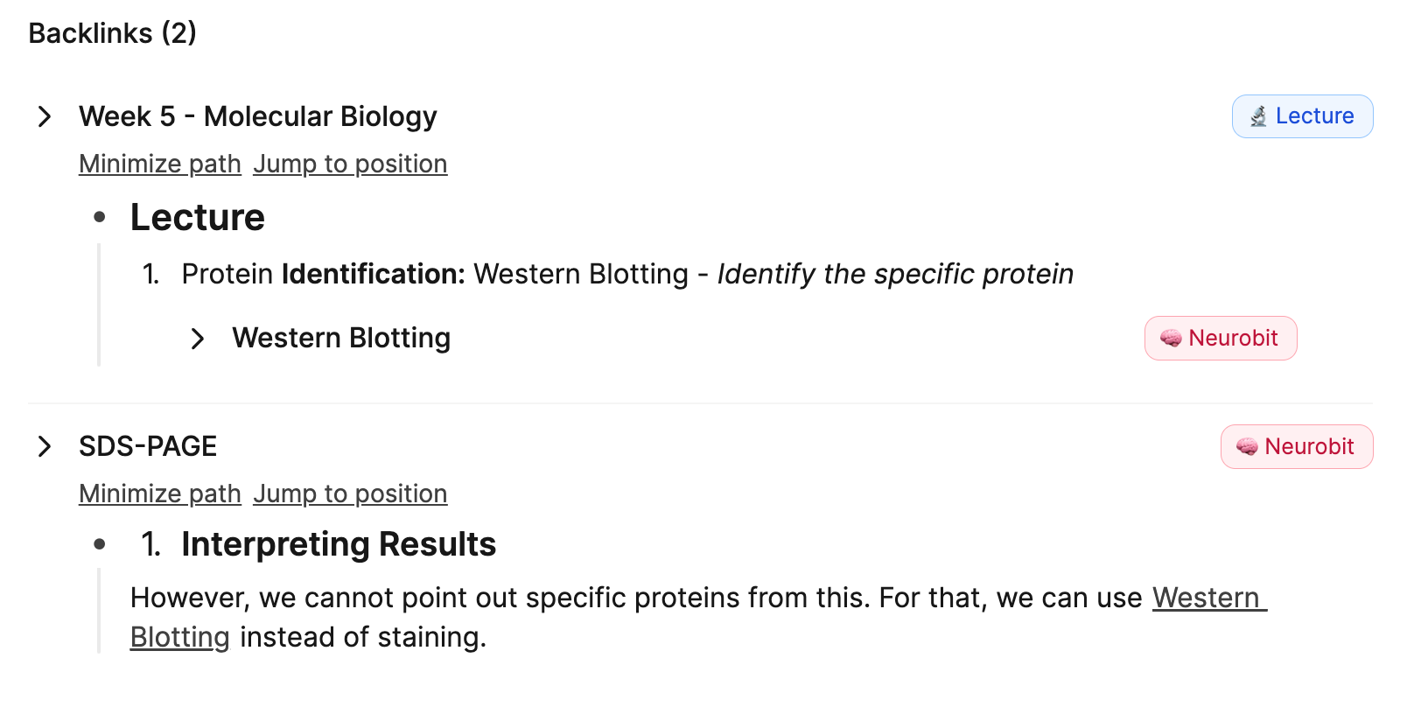The width and height of the screenshot is (1414, 721).
Task: Jump to position under Week 5 backlink
Action: 350,164
